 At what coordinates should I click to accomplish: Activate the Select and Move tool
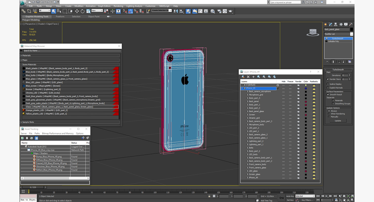click(x=77, y=11)
